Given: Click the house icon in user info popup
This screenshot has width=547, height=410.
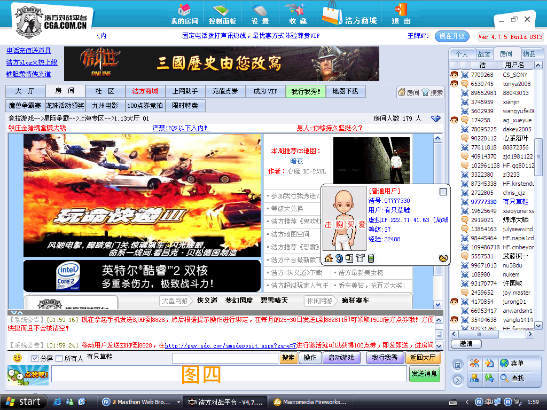Looking at the screenshot, I should click(329, 258).
